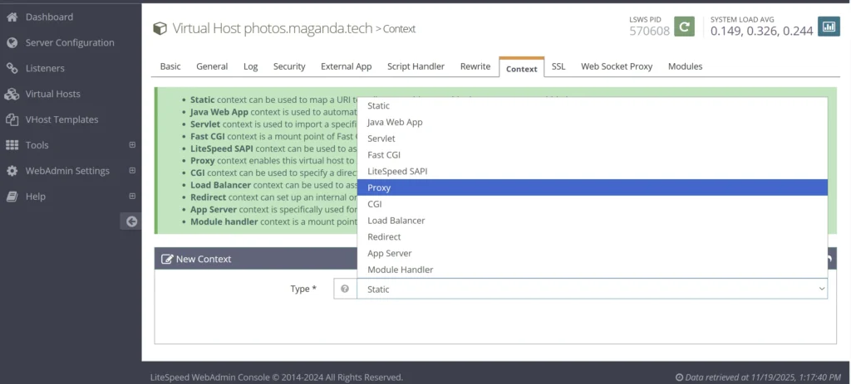851x384 pixels.
Task: Switch to the Script Handler tab
Action: (x=416, y=66)
